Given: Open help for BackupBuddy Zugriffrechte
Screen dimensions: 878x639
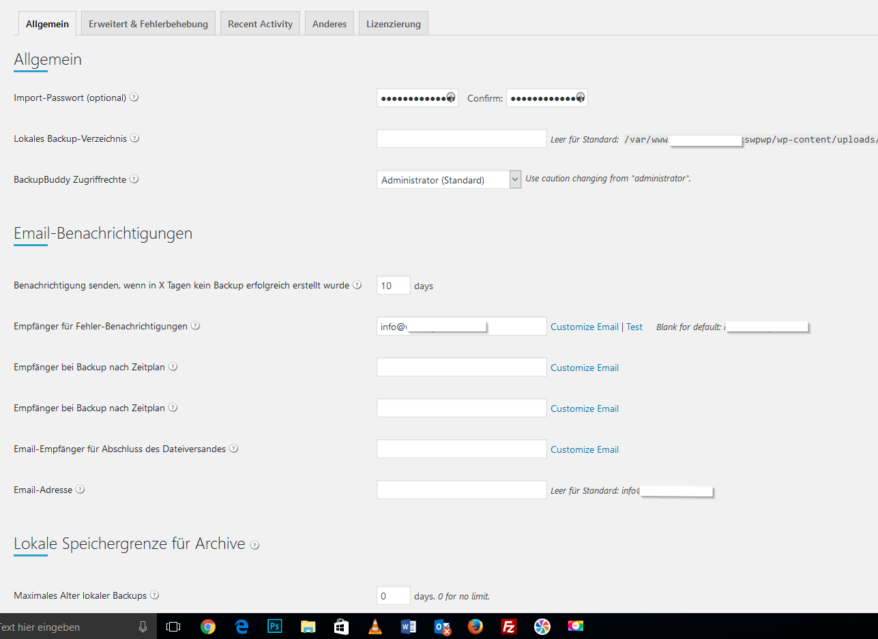Looking at the screenshot, I should 134,179.
